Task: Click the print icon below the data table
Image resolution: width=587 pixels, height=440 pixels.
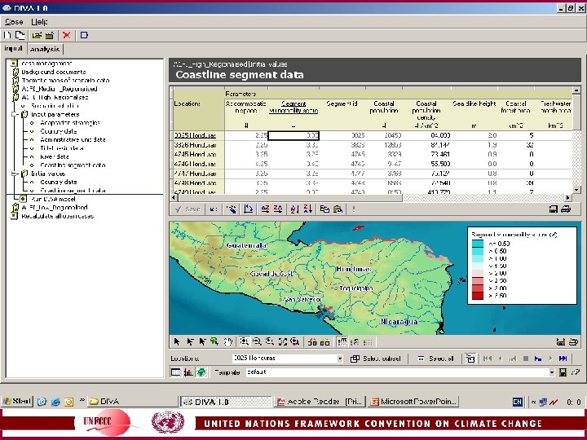Action: coord(567,209)
